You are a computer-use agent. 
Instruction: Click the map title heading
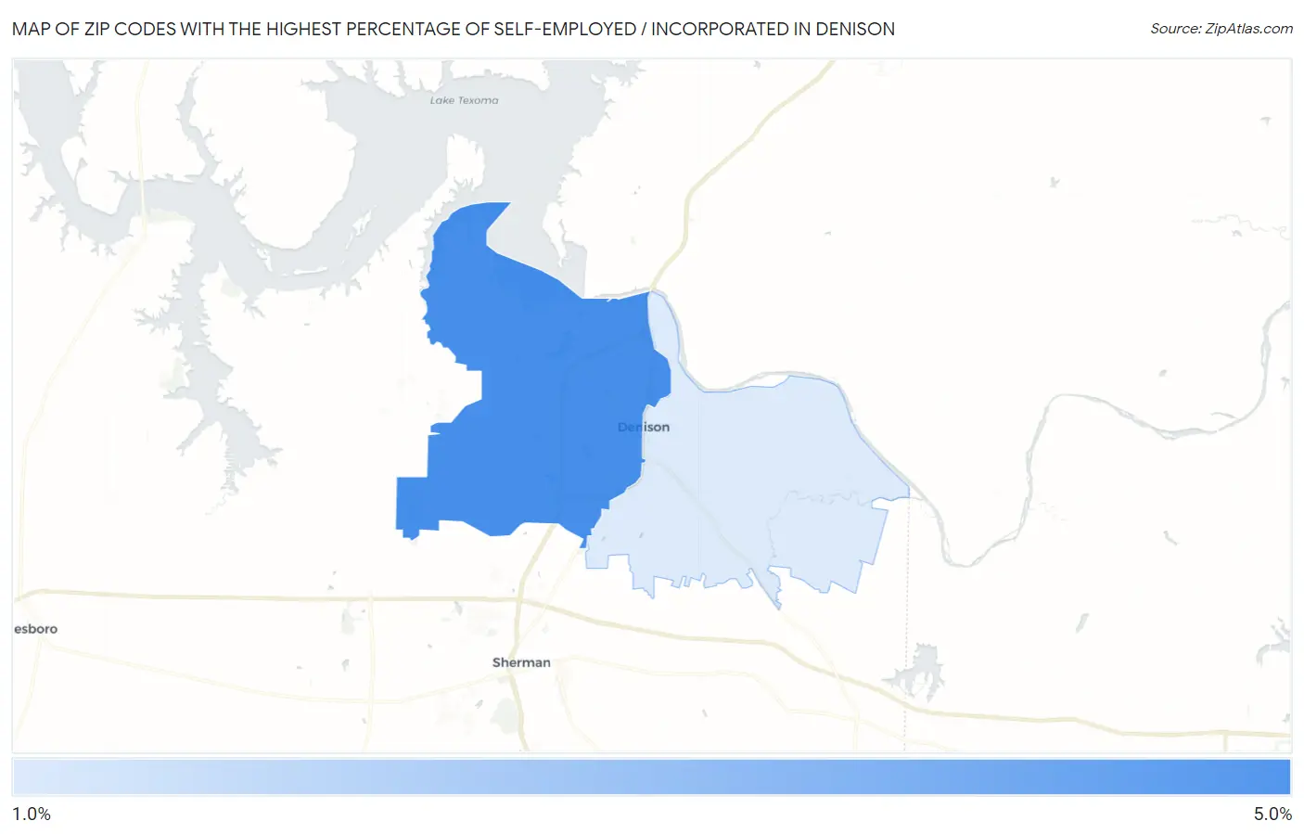pyautogui.click(x=454, y=29)
